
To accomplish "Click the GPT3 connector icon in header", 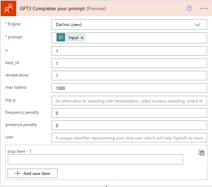I will tap(8, 8).
